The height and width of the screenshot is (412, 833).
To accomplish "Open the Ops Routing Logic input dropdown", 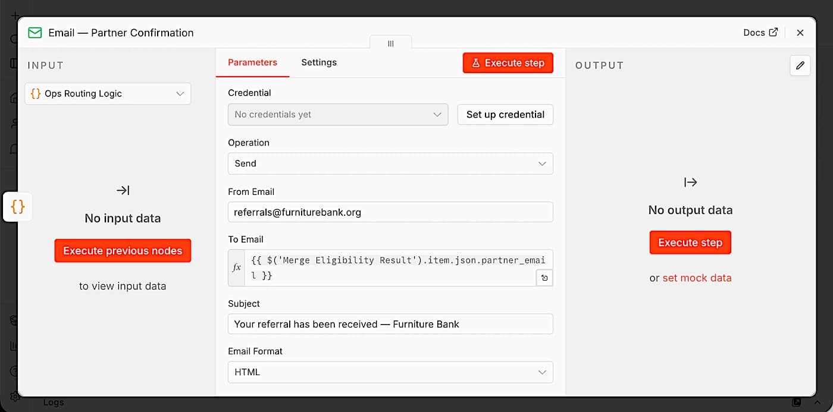I will pos(108,94).
